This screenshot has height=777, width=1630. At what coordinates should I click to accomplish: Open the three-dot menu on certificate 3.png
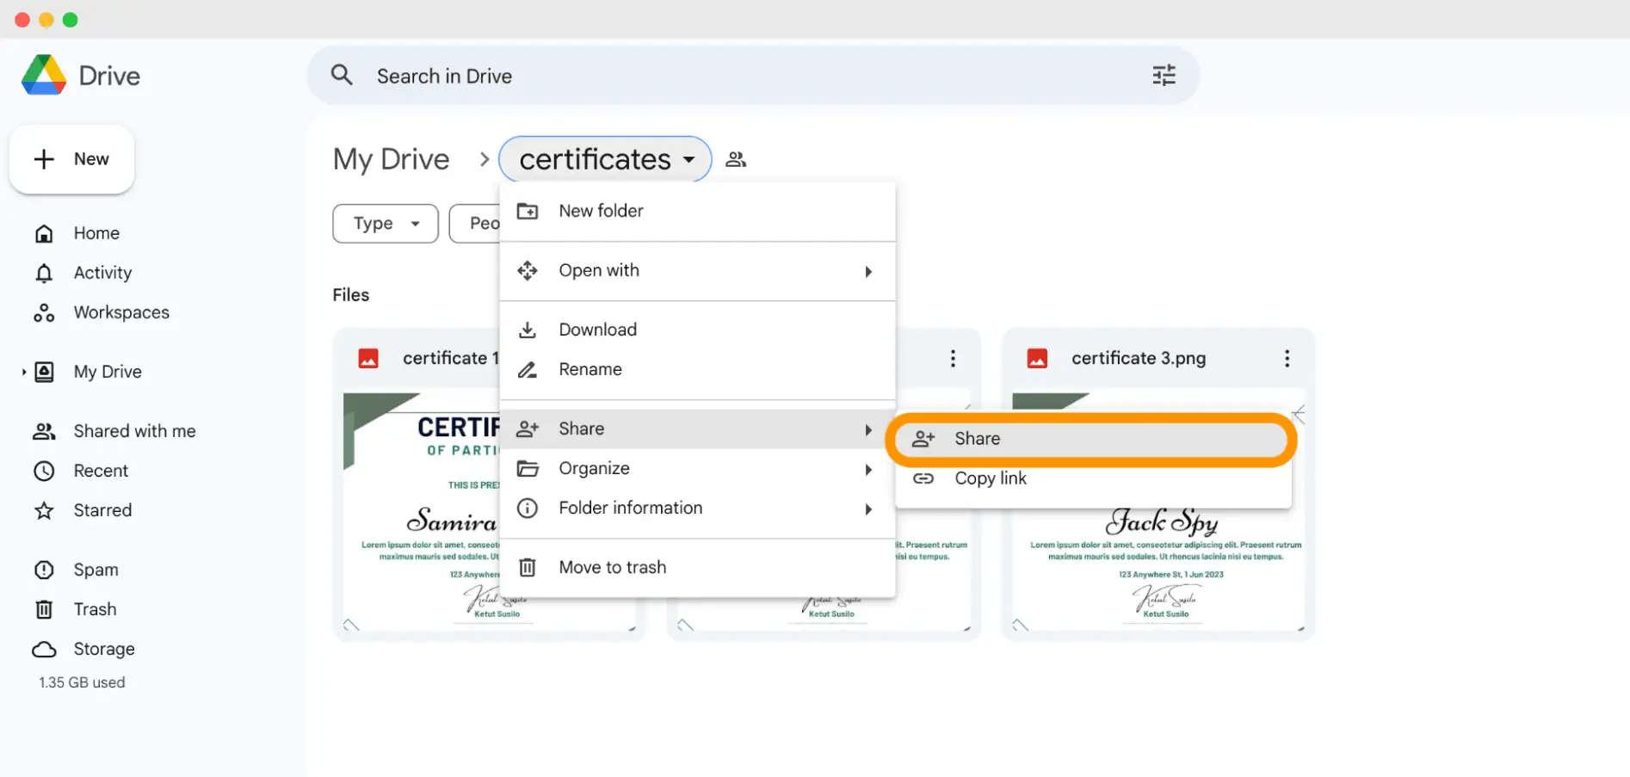pyautogui.click(x=1287, y=358)
